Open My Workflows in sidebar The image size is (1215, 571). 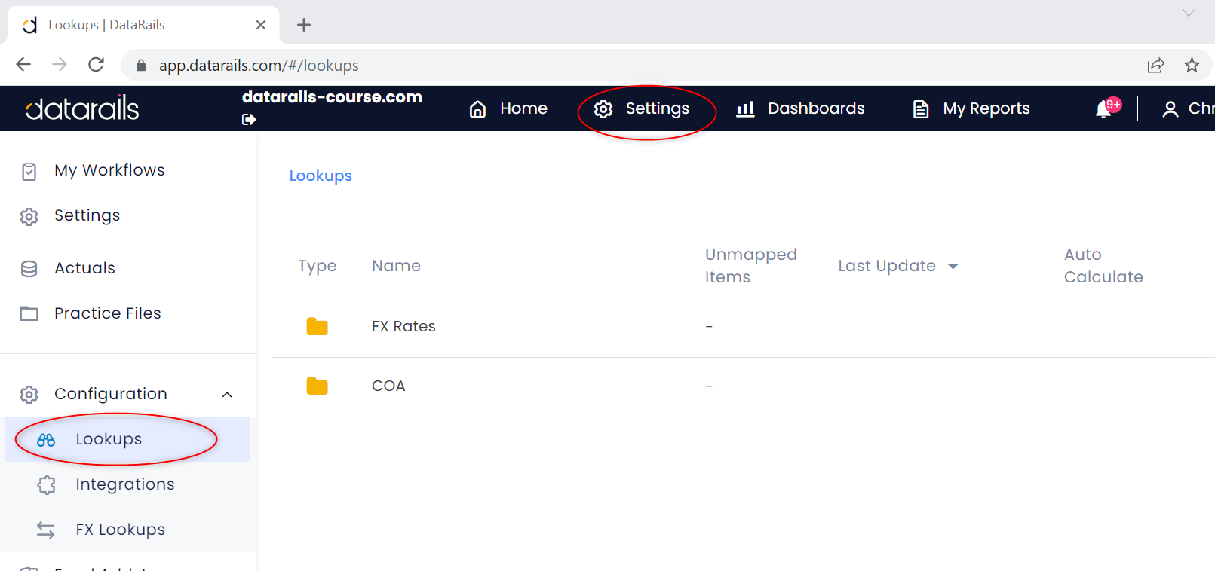click(109, 170)
